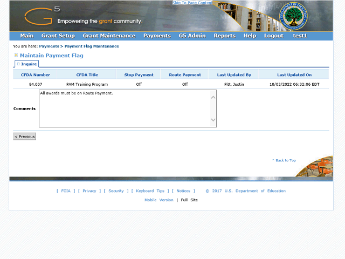Open the Keyboard Tips footer link
This screenshot has width=345, height=259.
point(150,191)
